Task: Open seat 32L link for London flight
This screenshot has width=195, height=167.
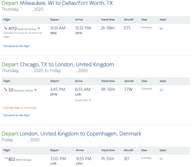Action: coord(161,90)
